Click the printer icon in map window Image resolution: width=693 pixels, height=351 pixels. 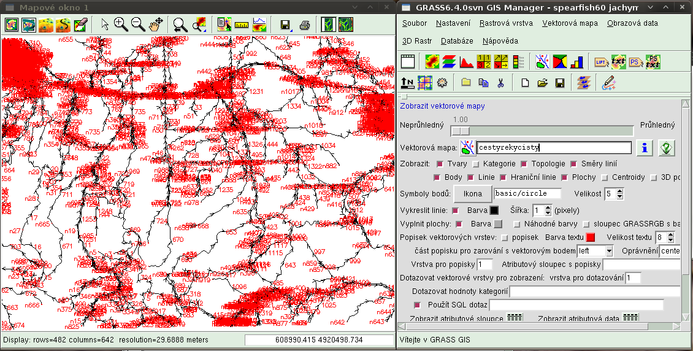pyautogui.click(x=305, y=25)
